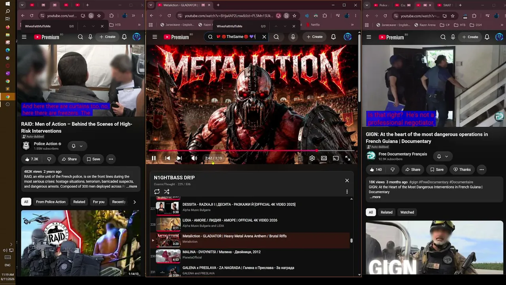This screenshot has height=285, width=506.
Task: Mute the center video volume
Action: (x=194, y=158)
